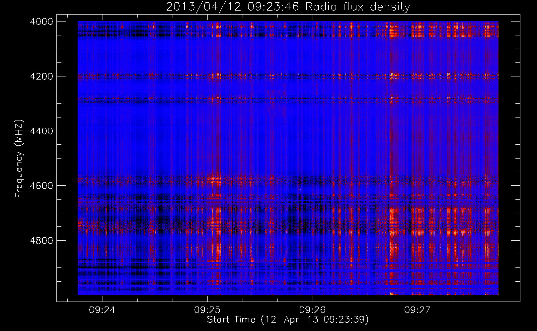Screen dimensions: 537x331
Task: Click the 'Start Time (12-Apr-13 09:23:39)' label
Action: (x=288, y=320)
